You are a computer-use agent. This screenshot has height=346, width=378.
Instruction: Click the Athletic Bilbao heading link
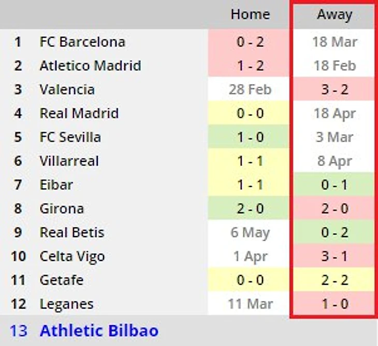99,330
